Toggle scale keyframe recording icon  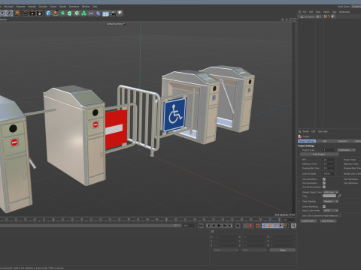270,226
